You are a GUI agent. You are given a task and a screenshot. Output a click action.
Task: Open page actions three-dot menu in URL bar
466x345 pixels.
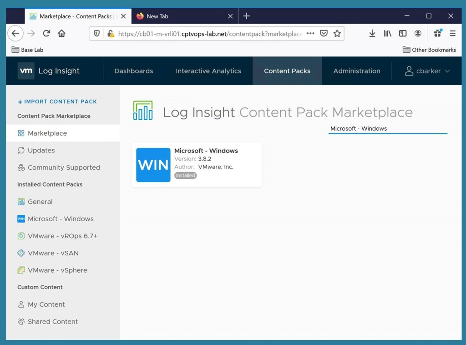click(310, 33)
